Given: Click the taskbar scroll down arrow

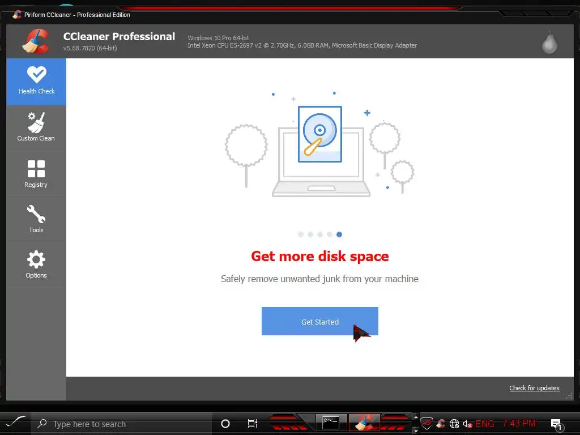Looking at the screenshot, I should pyautogui.click(x=415, y=430).
